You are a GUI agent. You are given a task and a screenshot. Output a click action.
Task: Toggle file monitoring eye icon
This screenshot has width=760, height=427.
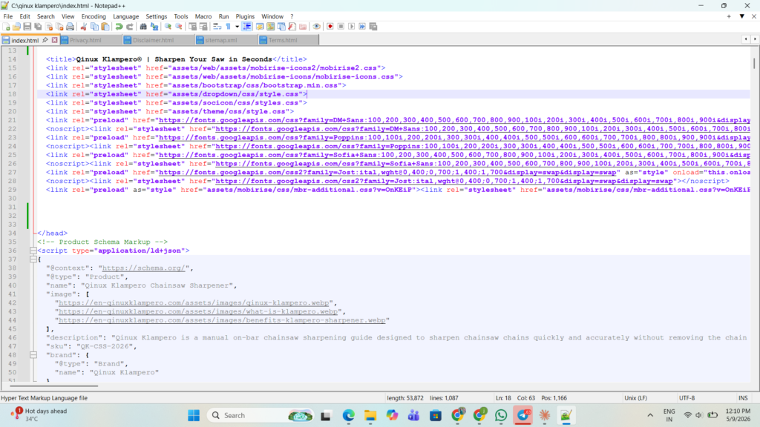[x=316, y=27]
